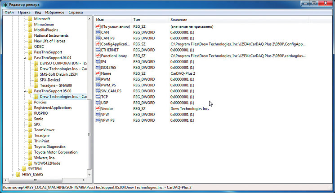Click the TCP DWORD value icon
The width and height of the screenshot is (335, 193).
tap(98, 97)
